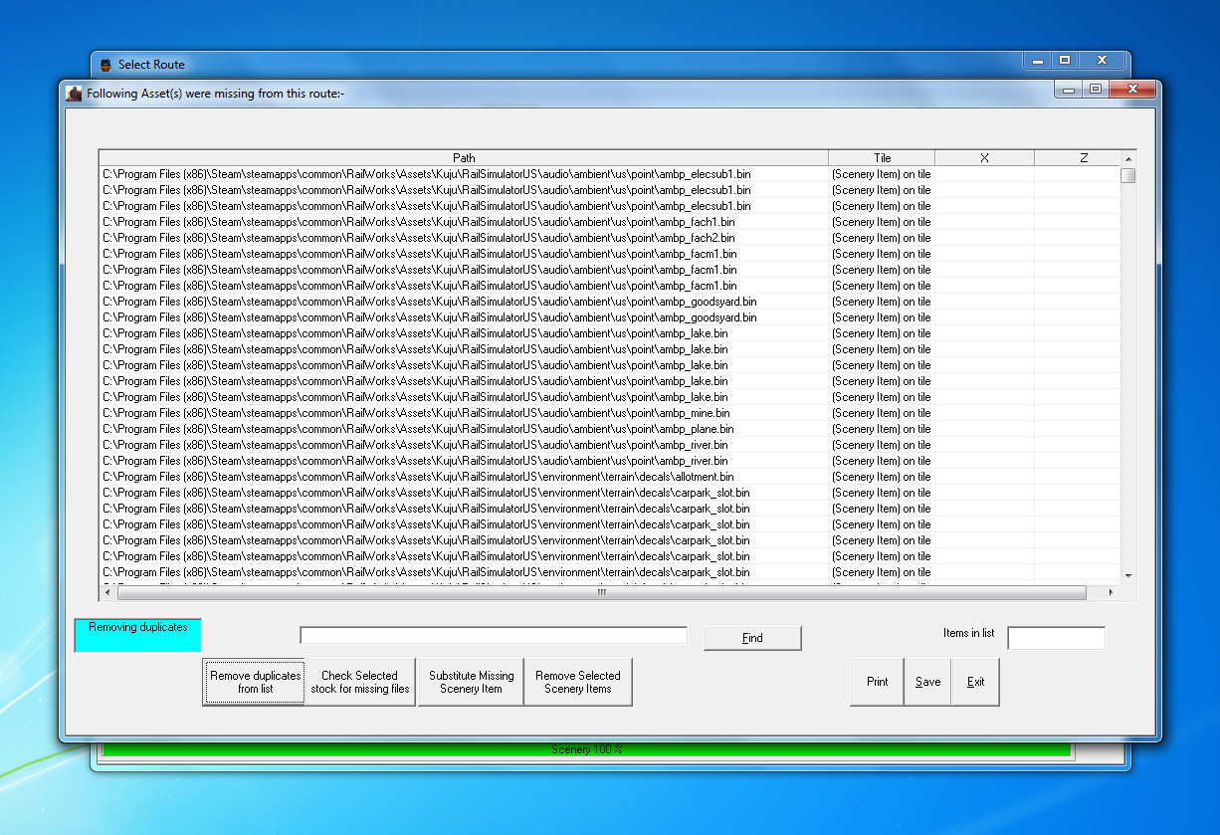Click the vertical scrollbar down arrow
The width and height of the screenshot is (1220, 835).
1128,575
